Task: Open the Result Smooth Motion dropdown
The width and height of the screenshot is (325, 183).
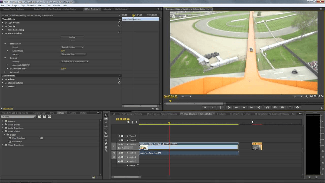Action: click(x=72, y=47)
